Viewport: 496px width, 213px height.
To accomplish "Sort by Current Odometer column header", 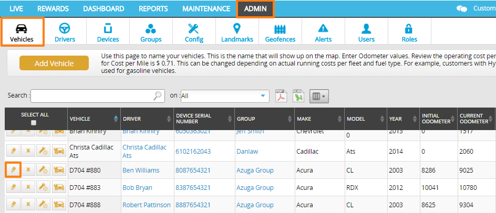I will tap(476, 119).
